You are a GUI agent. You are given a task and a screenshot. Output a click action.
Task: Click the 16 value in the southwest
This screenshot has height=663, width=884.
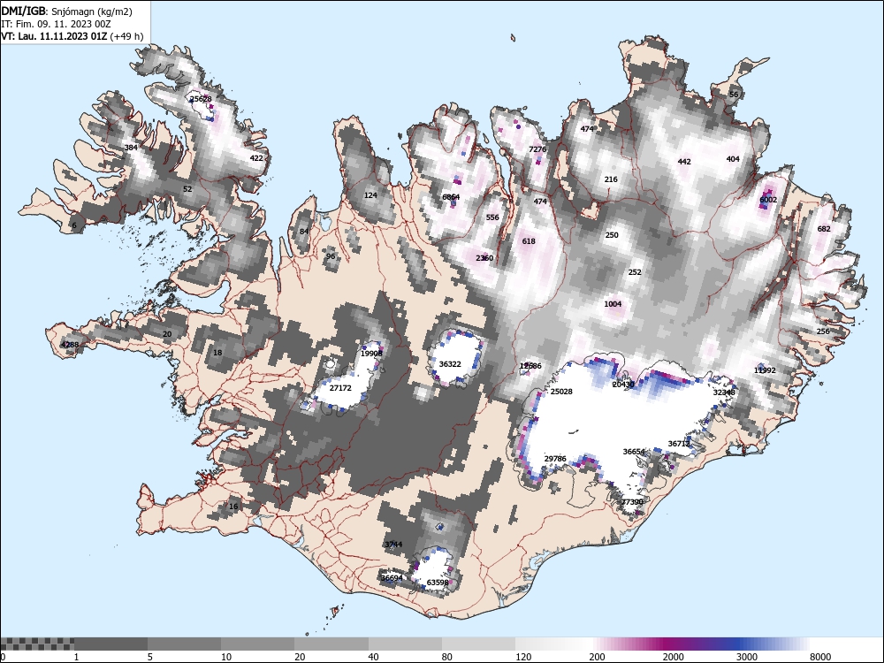coord(233,507)
